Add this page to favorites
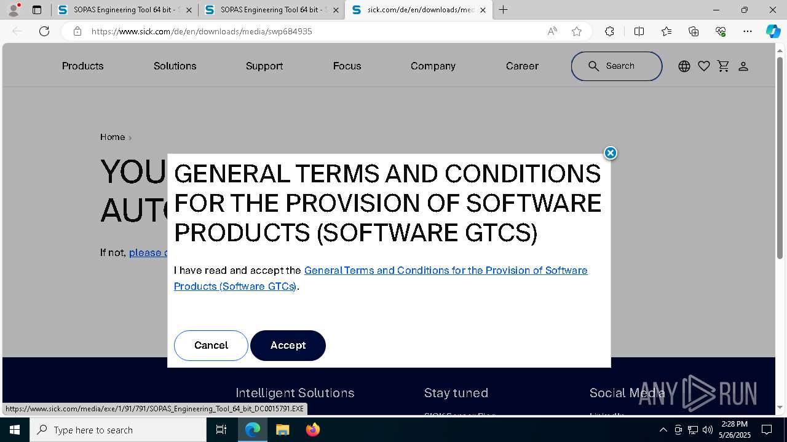 point(577,31)
